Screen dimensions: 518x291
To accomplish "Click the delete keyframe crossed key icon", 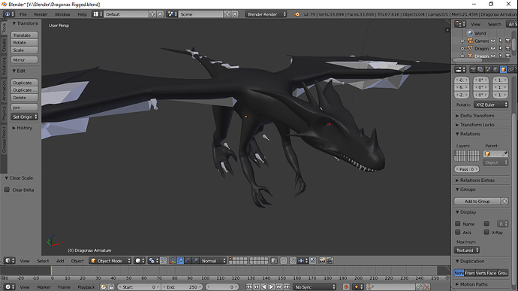I will [427, 287].
